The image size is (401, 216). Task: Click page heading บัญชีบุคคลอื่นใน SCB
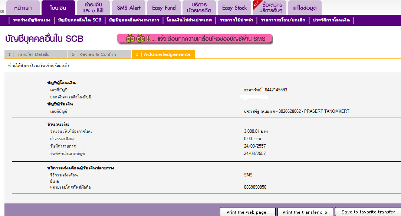coord(44,39)
